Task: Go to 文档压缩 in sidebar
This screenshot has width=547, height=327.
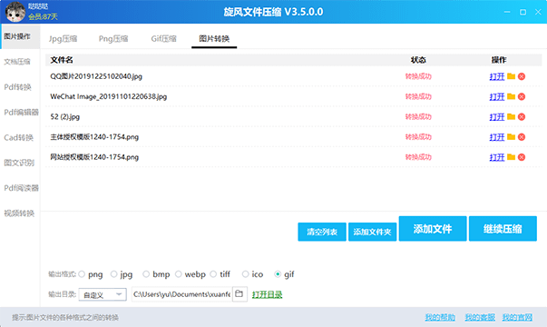Action: point(17,62)
